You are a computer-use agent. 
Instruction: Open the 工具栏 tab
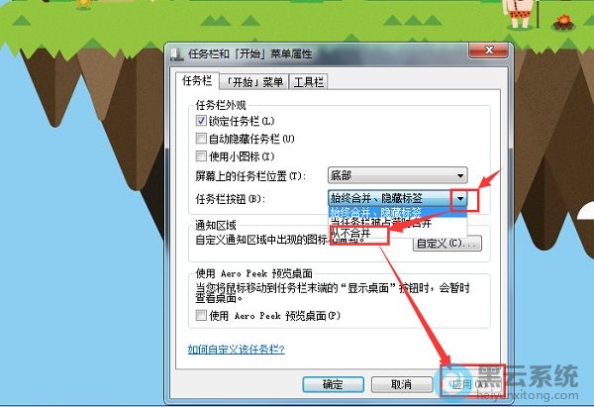[x=308, y=82]
